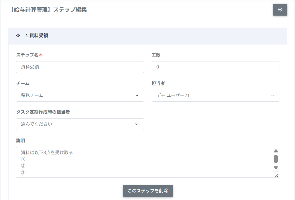The image size is (295, 200).
Task: Click the resize grip of the 説明 textarea
Action: point(276,175)
